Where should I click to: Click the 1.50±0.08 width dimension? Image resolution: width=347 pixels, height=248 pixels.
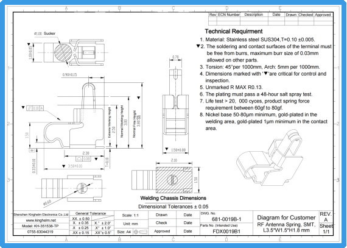(x=178, y=150)
